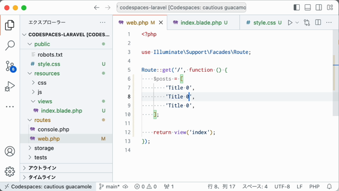Open the notifications bell in status bar
This screenshot has height=191, width=339.
pos(329,186)
